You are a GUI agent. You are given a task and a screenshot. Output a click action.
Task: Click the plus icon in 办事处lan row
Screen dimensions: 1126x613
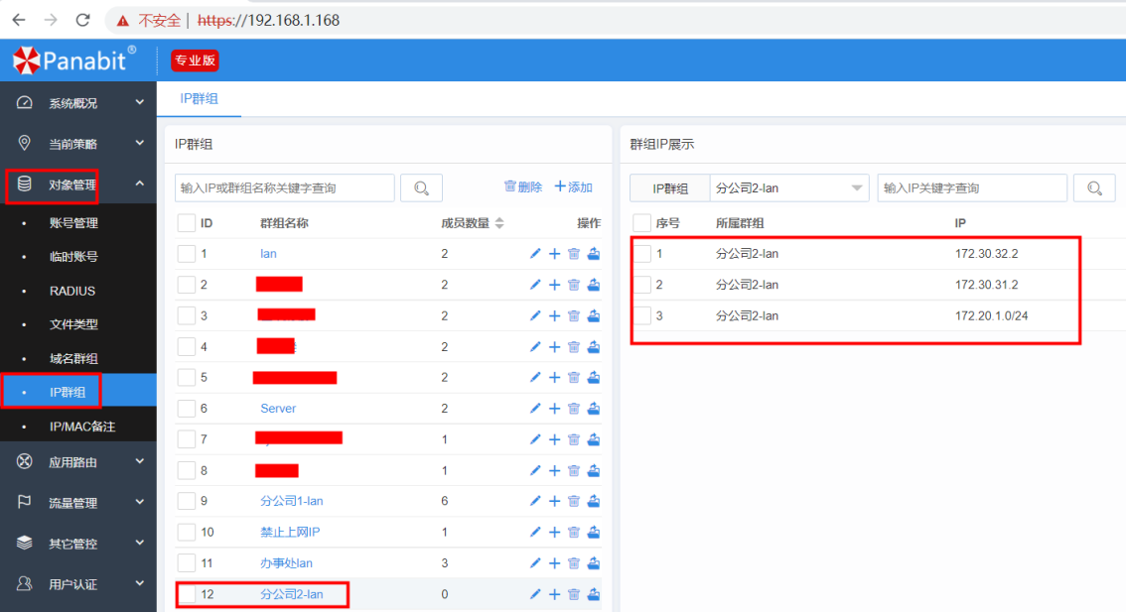[x=554, y=563]
